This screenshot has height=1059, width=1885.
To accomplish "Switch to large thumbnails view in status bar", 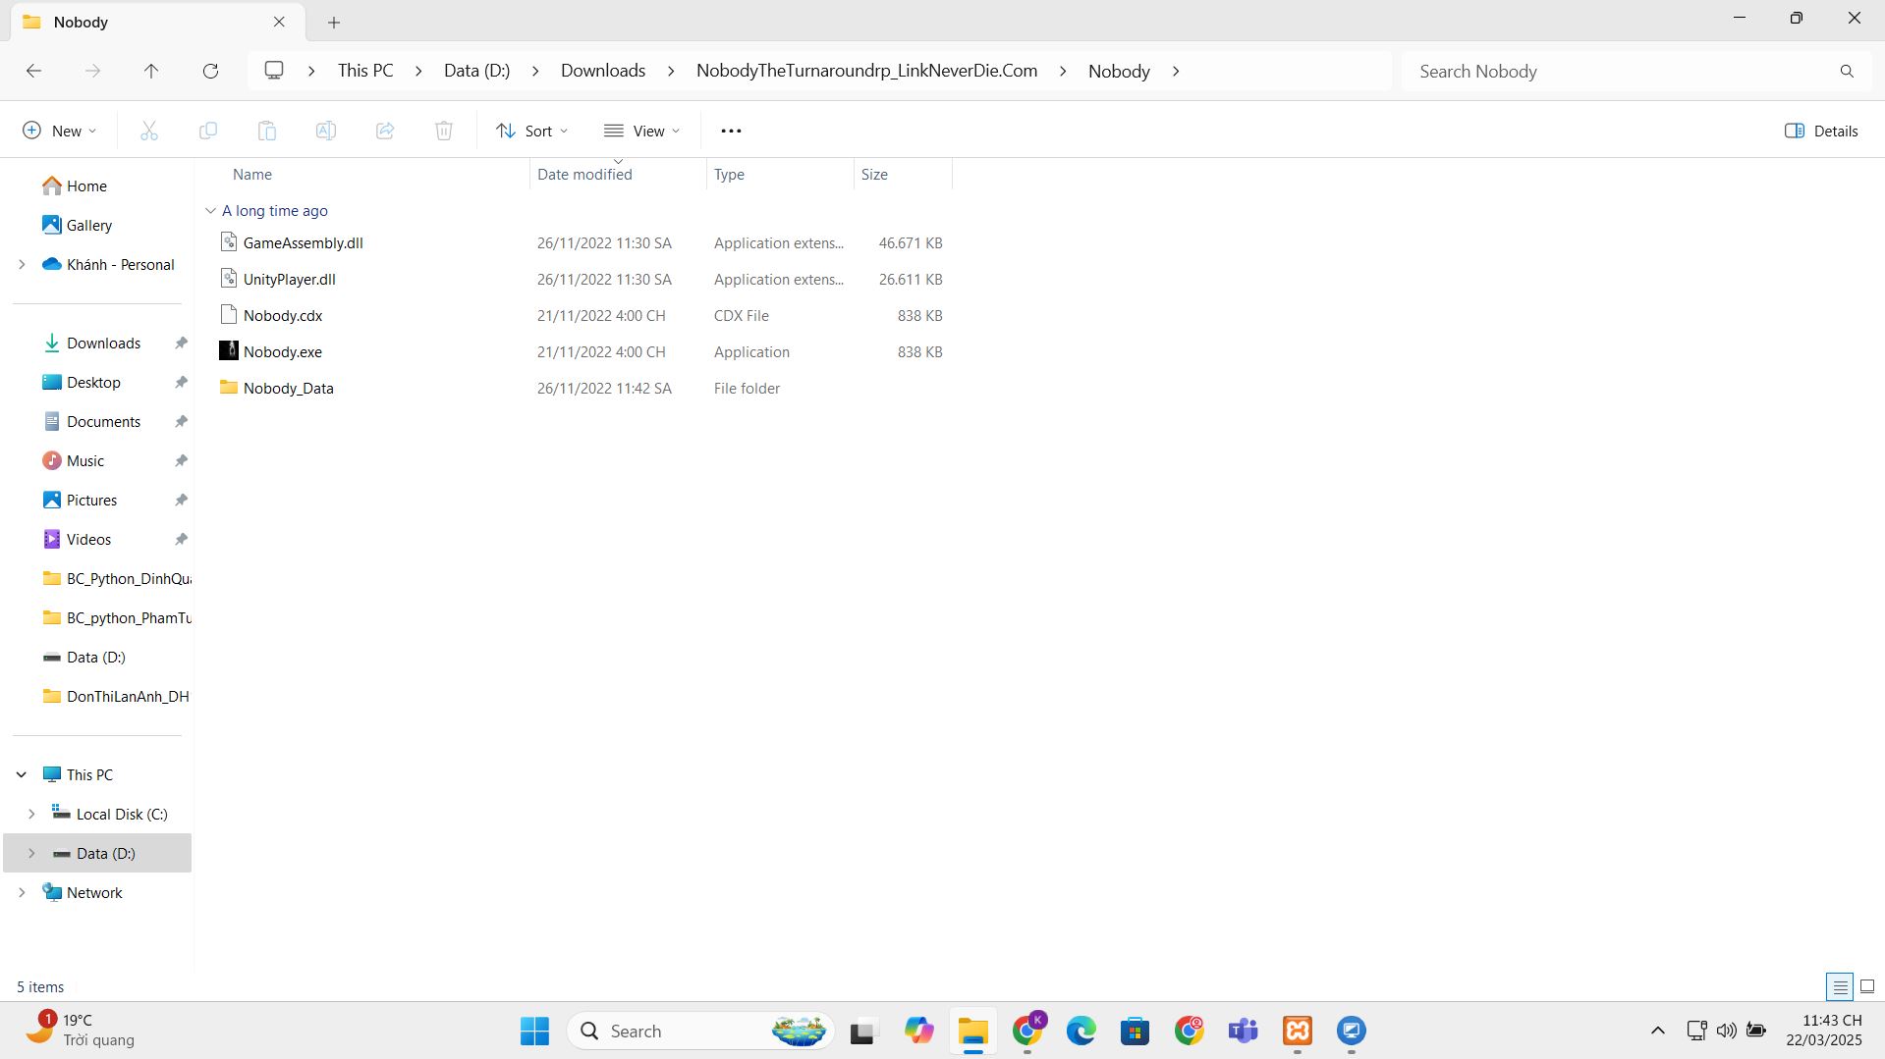I will tap(1867, 986).
